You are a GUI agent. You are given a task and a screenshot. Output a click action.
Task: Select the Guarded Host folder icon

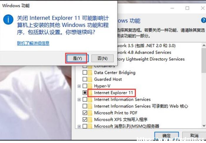90,79
